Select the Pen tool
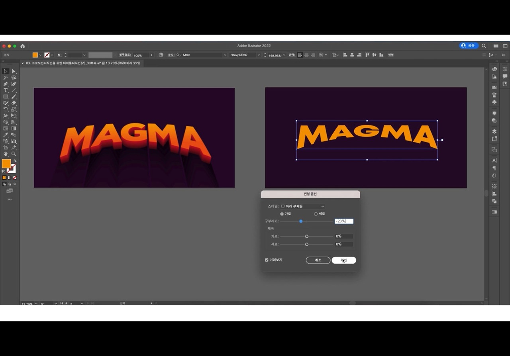Viewport: 510px width, 356px height. pos(6,84)
